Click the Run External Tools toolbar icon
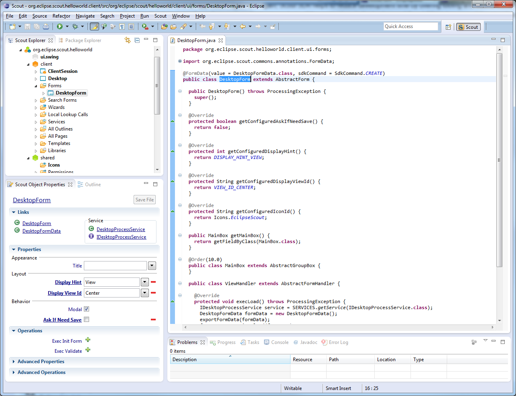 click(145, 26)
